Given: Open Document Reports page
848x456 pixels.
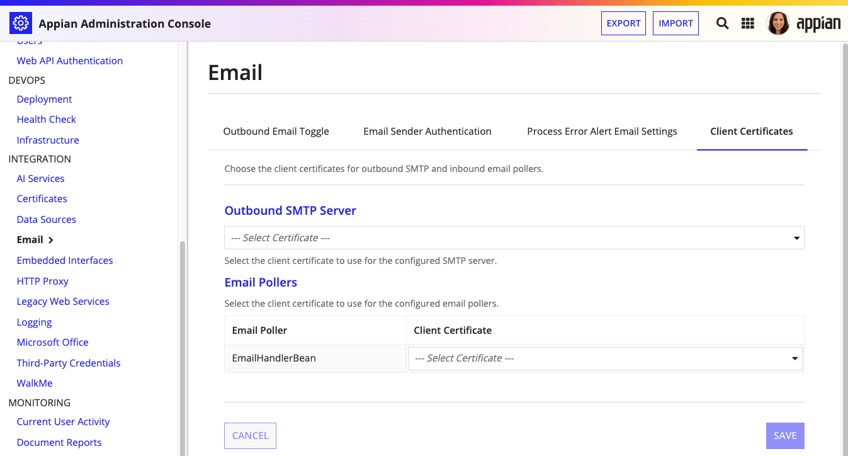Looking at the screenshot, I should click(59, 442).
